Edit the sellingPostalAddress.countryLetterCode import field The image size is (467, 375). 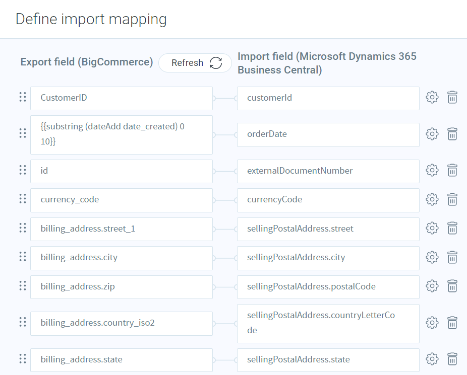pos(328,324)
